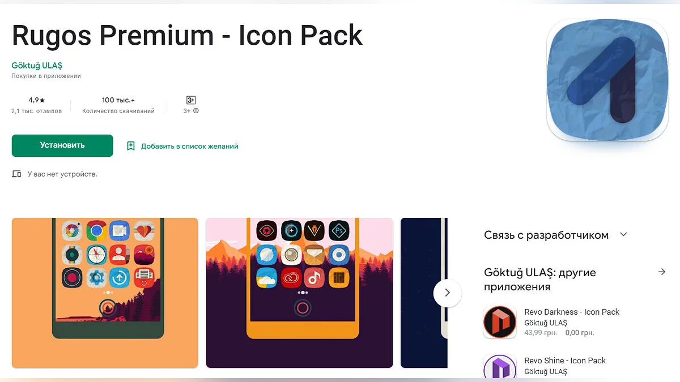Screen dimensions: 680x382
Task: Show next screenshots with the carousel arrow
Action: pos(447,293)
